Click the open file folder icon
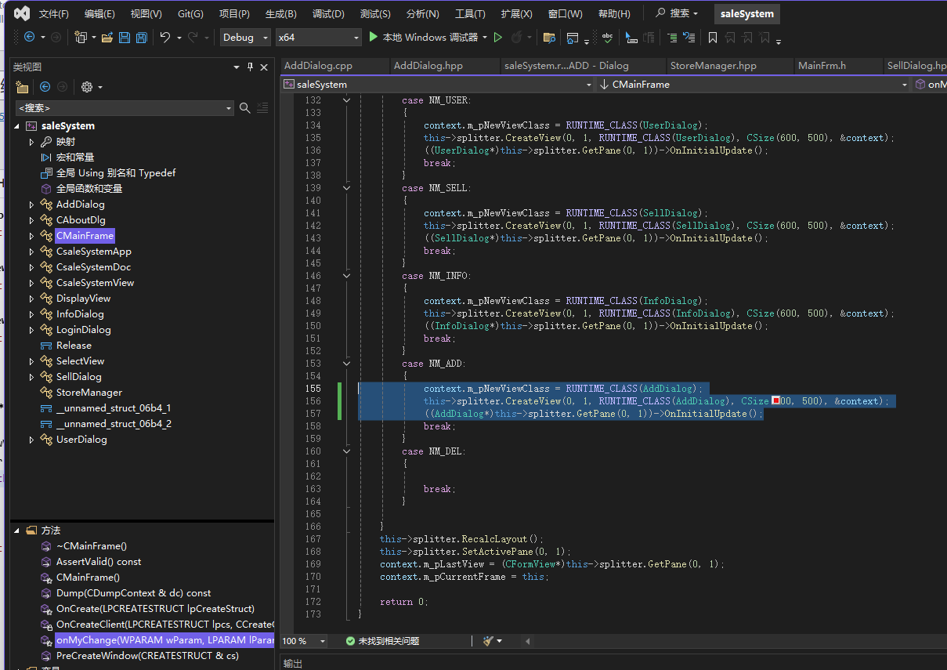Screen dimensions: 947x670 107,38
